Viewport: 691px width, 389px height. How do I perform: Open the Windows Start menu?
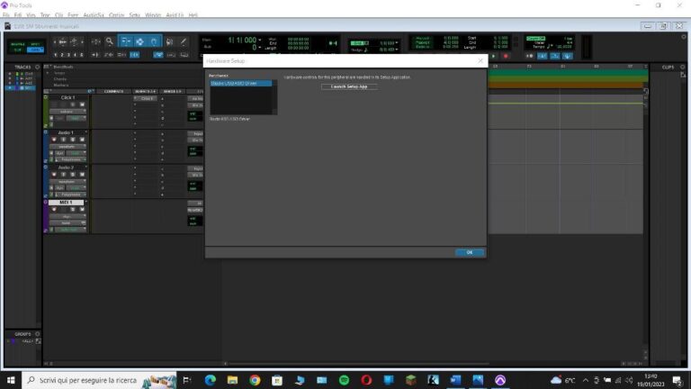(11, 380)
